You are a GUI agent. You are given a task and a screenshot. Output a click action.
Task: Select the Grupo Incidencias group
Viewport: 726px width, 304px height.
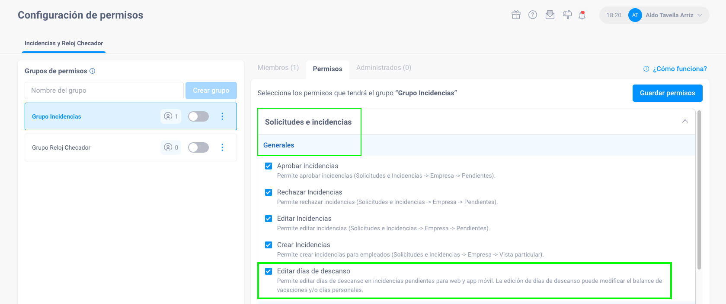pyautogui.click(x=131, y=116)
